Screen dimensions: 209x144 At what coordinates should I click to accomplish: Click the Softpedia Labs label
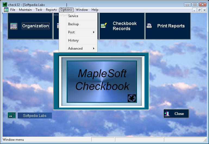pyautogui.click(x=35, y=116)
